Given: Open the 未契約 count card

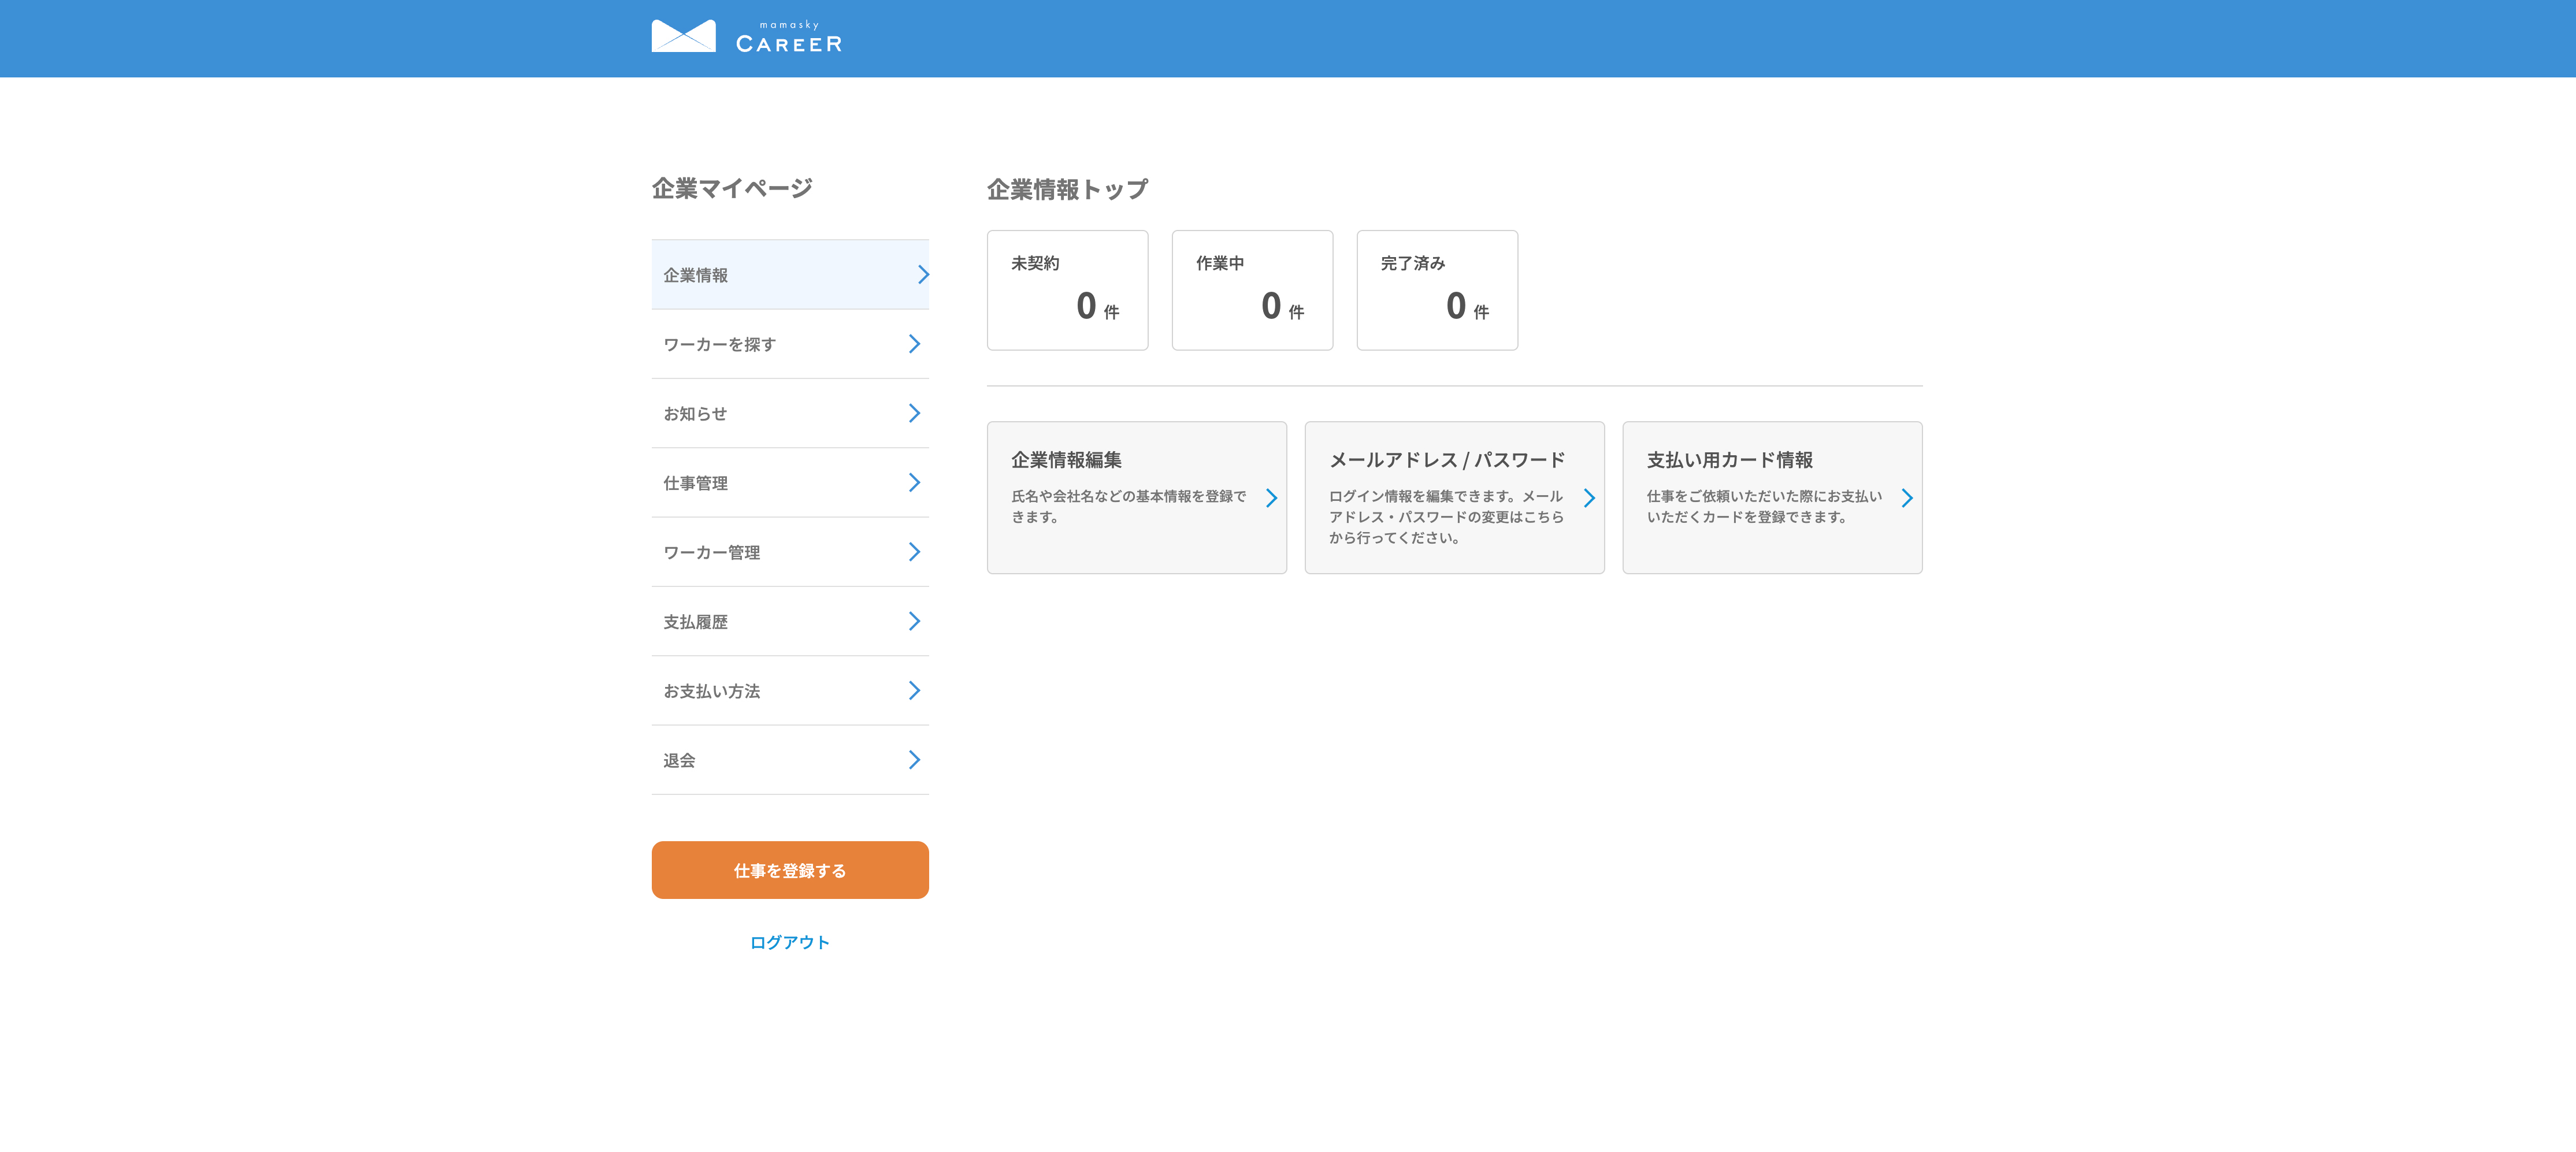Looking at the screenshot, I should (x=1067, y=290).
